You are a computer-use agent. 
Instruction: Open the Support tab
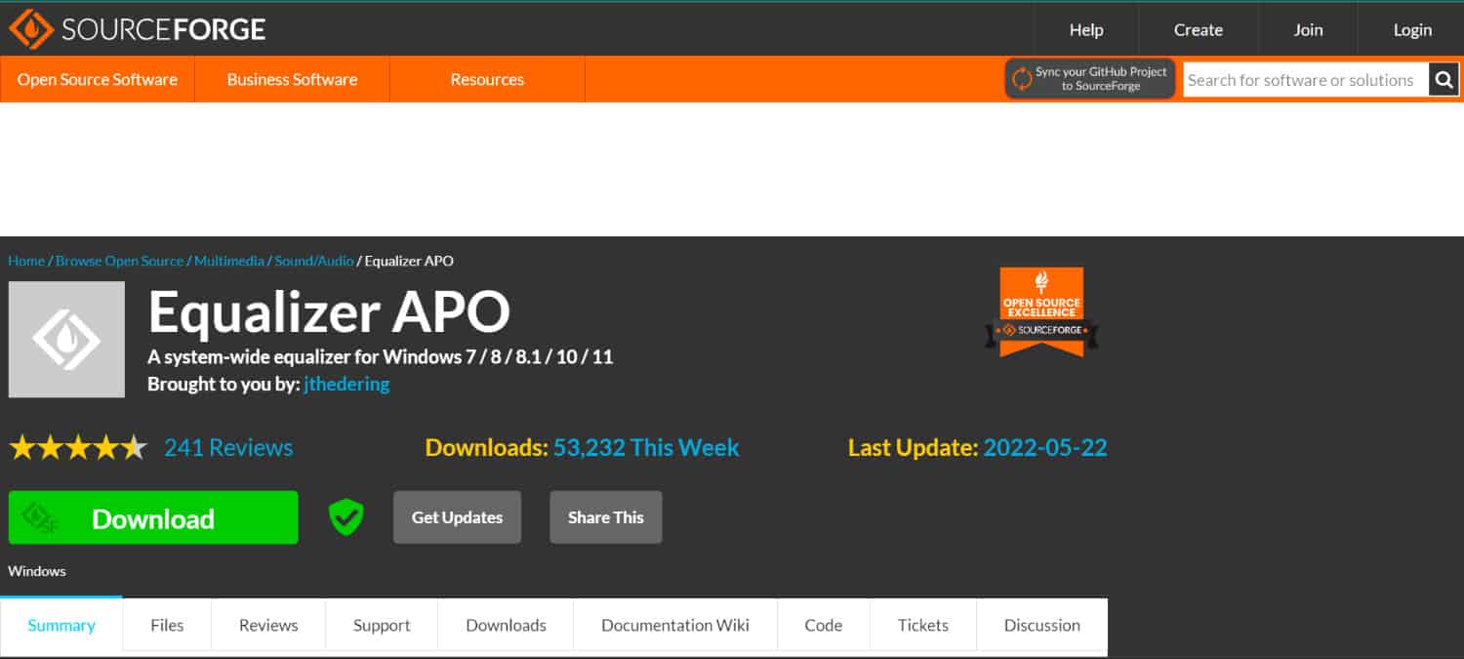pyautogui.click(x=382, y=625)
